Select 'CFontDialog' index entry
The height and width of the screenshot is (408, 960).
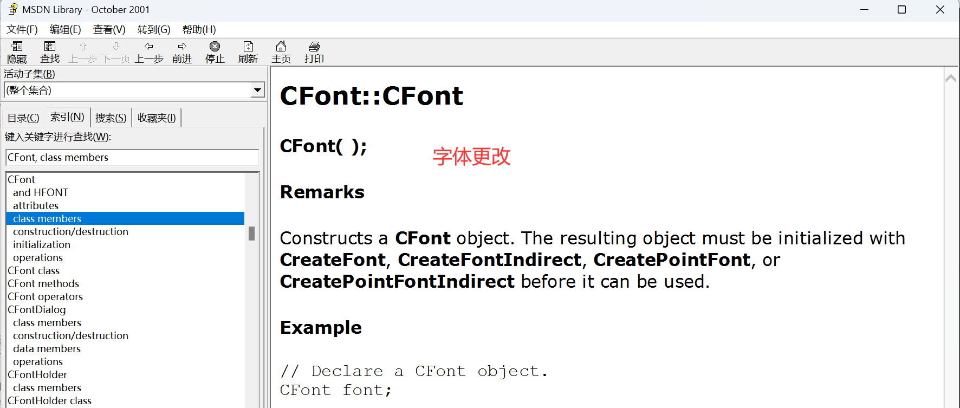(37, 309)
